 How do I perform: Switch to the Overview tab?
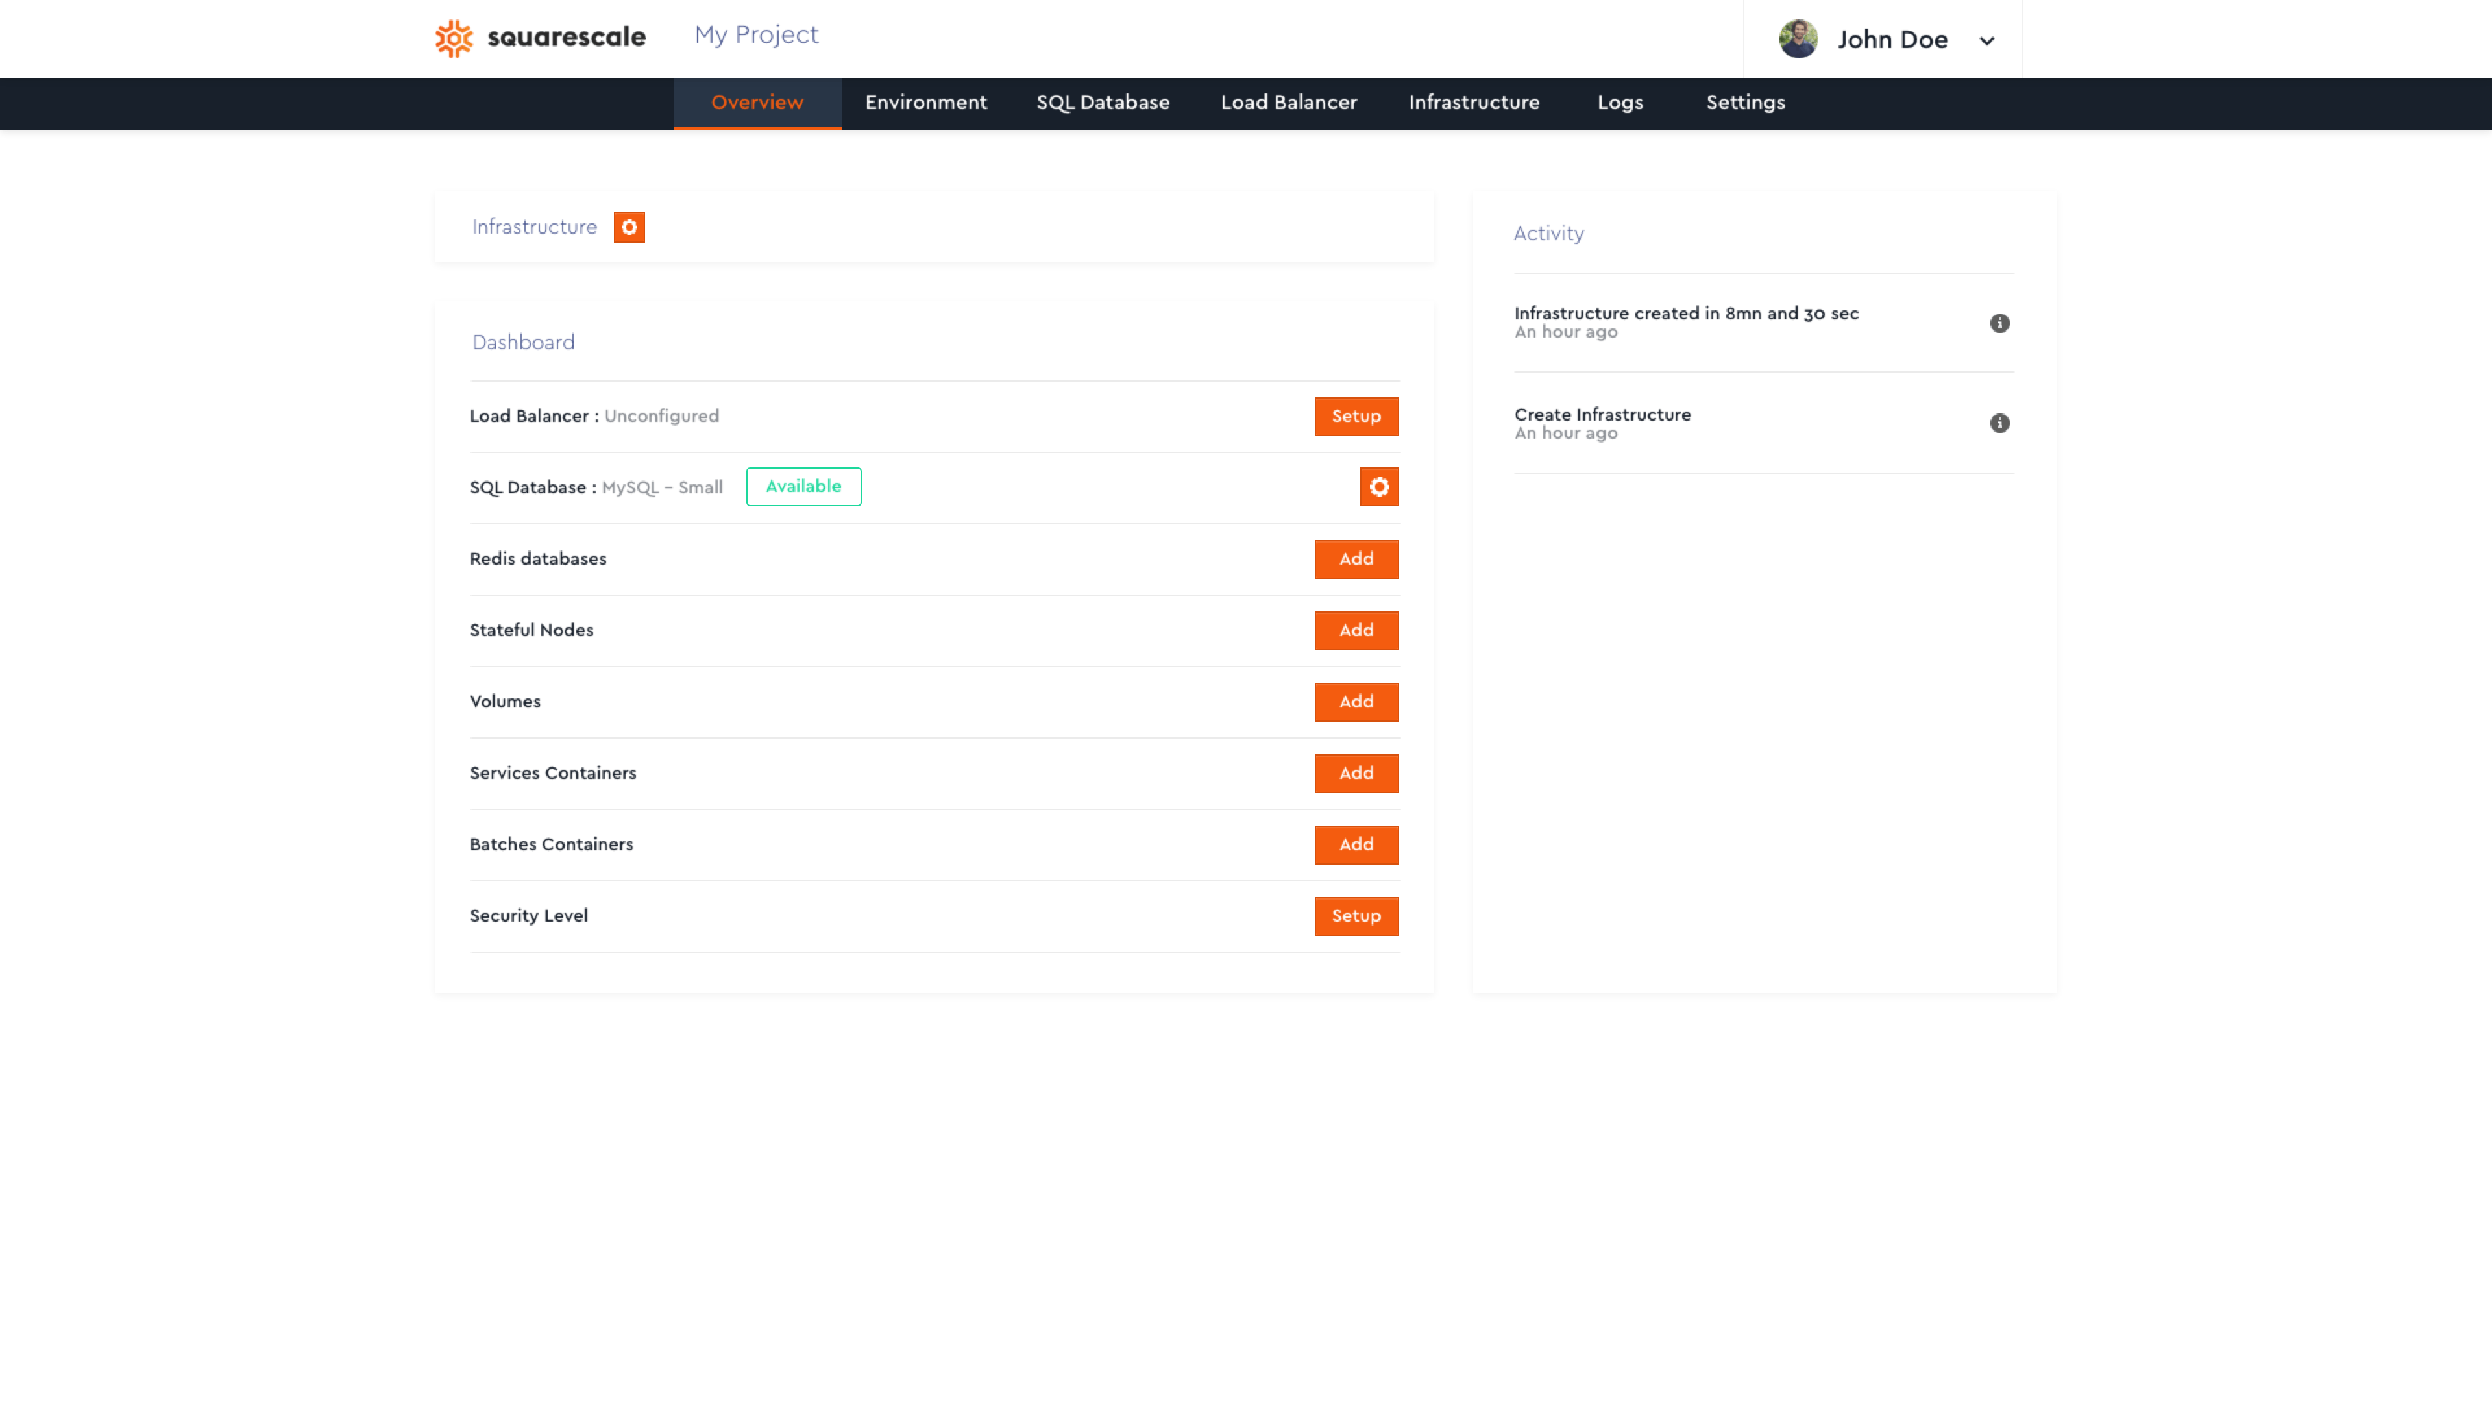click(757, 103)
